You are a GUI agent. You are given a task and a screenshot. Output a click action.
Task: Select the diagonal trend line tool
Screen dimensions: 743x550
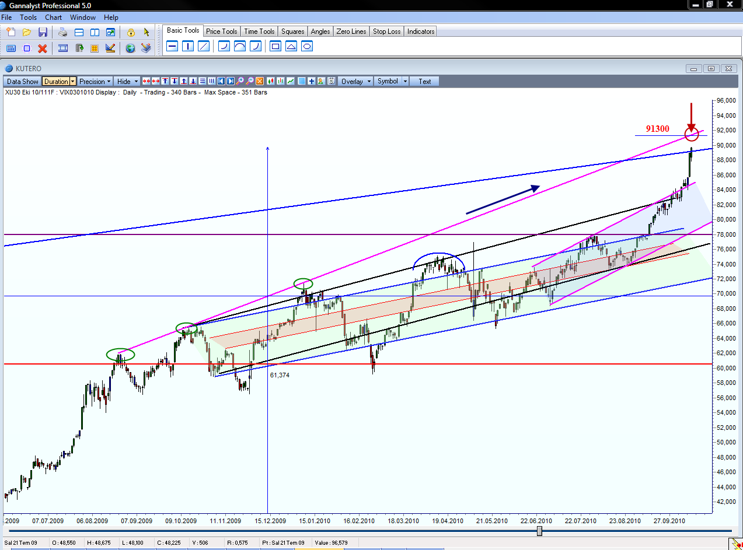point(204,46)
